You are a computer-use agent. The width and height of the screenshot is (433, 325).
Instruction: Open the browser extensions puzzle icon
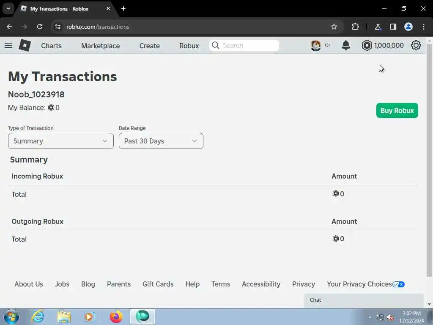click(x=355, y=27)
